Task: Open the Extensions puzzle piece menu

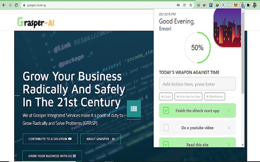Action: pyautogui.click(x=248, y=5)
